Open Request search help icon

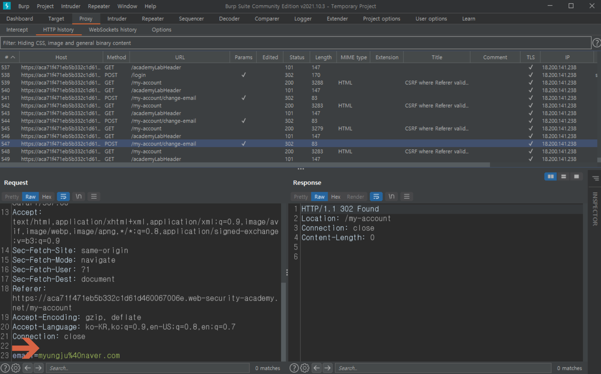click(x=5, y=368)
